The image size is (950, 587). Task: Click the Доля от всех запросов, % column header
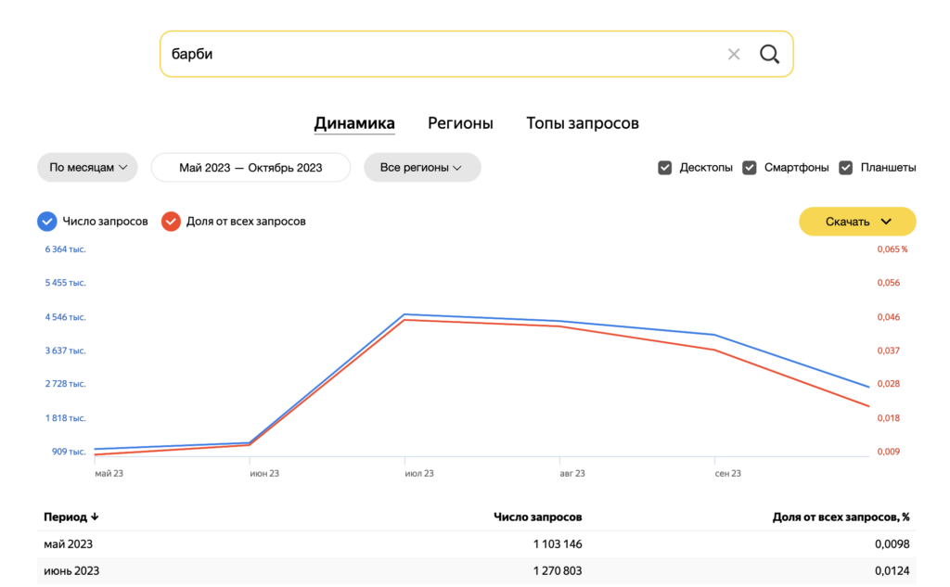pyautogui.click(x=840, y=517)
